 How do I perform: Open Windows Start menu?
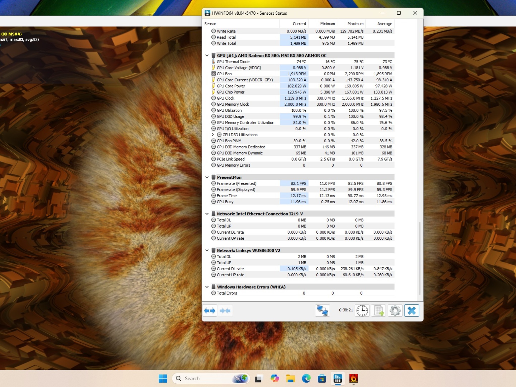[x=163, y=378]
